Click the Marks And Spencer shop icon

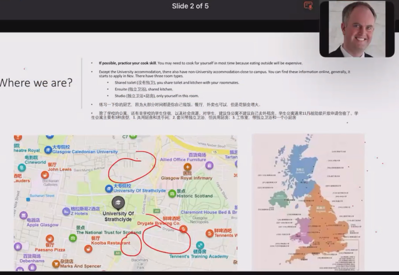click(56, 264)
